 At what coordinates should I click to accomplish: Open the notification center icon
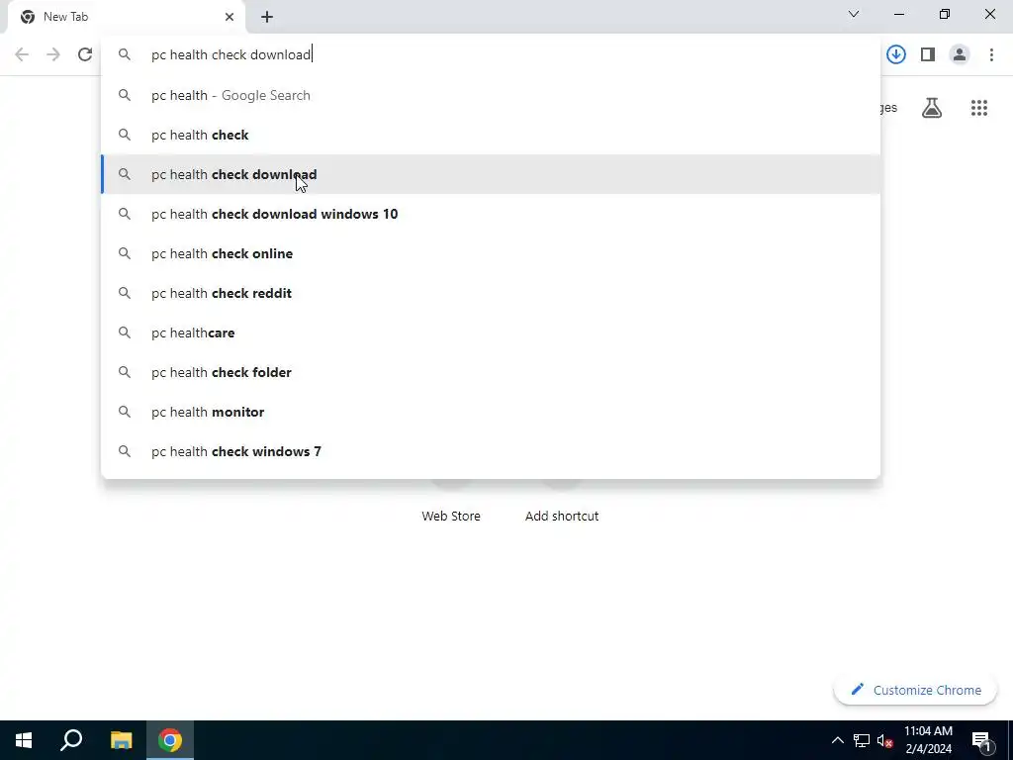click(x=981, y=740)
